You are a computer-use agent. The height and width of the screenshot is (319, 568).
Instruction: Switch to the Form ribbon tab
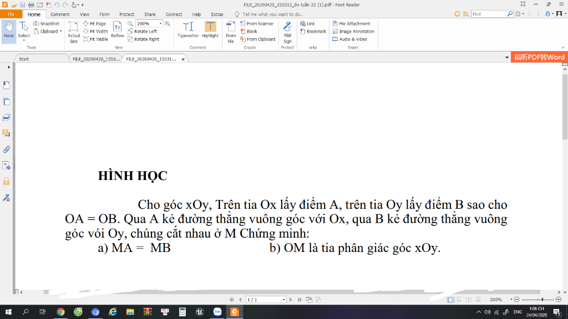pyautogui.click(x=104, y=14)
